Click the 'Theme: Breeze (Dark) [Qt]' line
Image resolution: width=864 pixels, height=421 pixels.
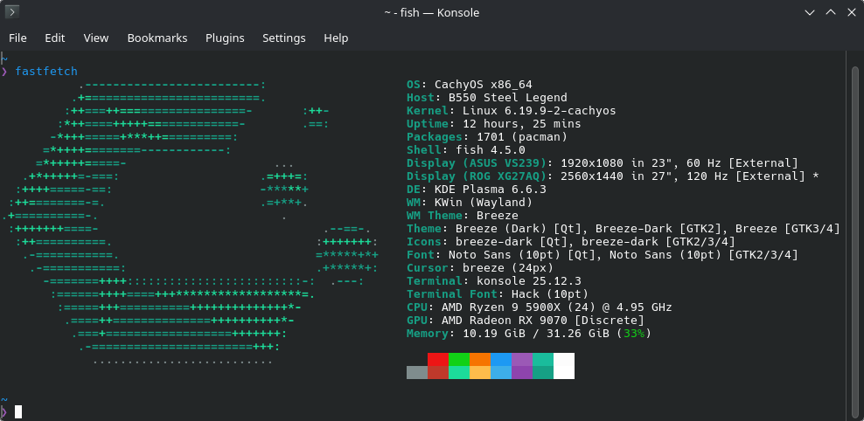[x=624, y=229]
